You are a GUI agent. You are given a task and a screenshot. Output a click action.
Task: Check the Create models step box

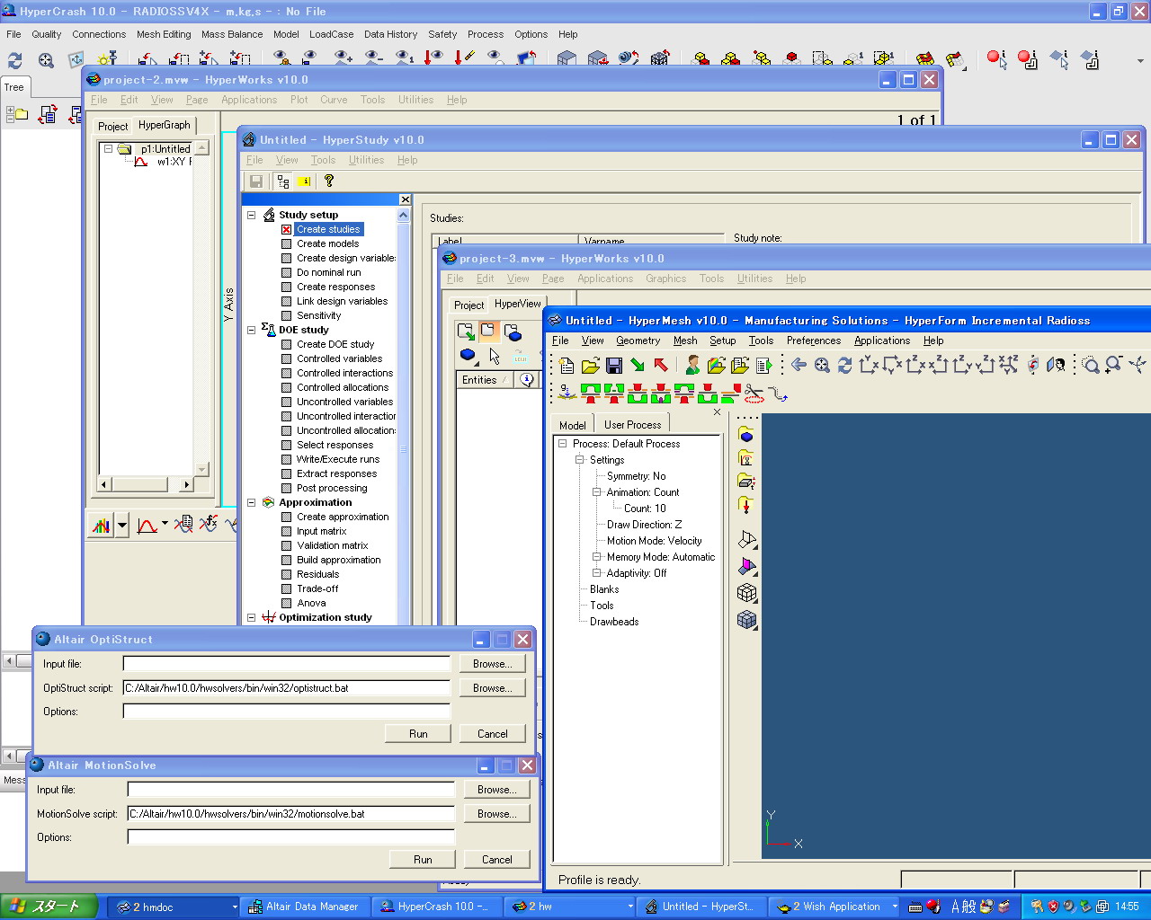(x=286, y=243)
